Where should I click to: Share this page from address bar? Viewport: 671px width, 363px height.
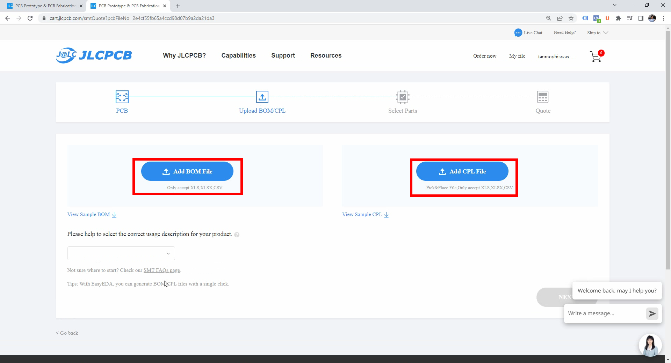[560, 18]
